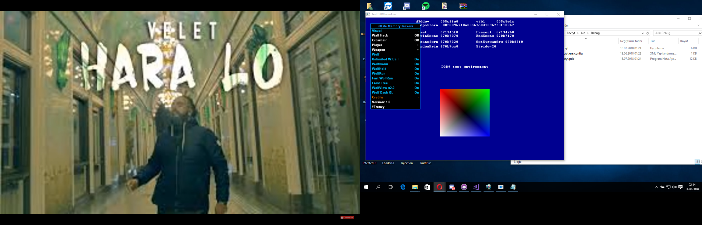
Task: Open the network tray icon
Action: pyautogui.click(x=669, y=187)
